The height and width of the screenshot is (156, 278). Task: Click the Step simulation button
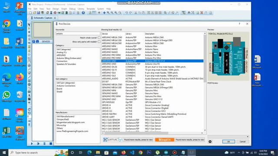(38, 143)
